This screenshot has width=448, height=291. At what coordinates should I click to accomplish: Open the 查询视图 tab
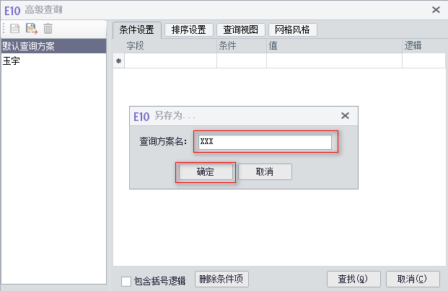tap(241, 30)
